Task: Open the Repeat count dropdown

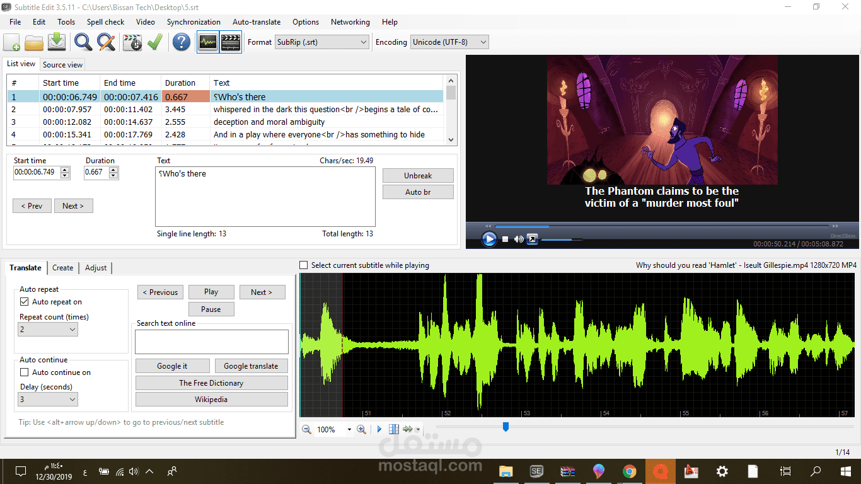Action: [x=48, y=330]
